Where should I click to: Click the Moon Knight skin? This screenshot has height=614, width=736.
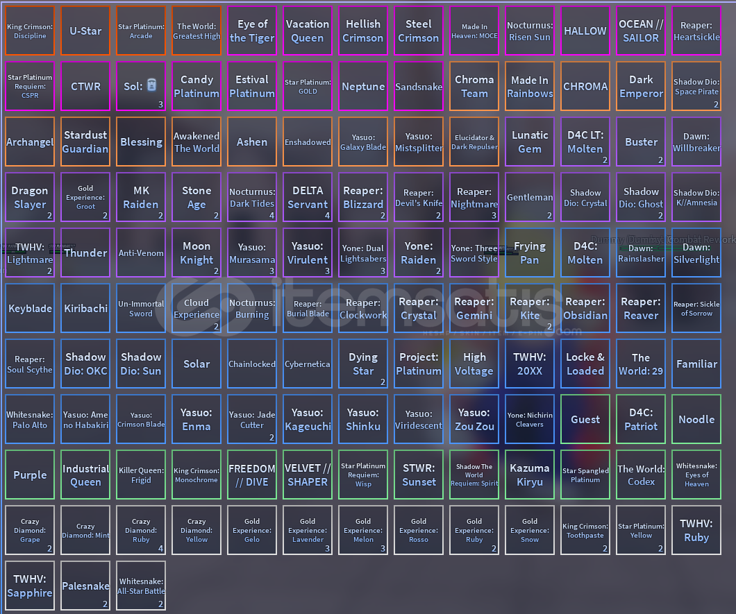(196, 253)
